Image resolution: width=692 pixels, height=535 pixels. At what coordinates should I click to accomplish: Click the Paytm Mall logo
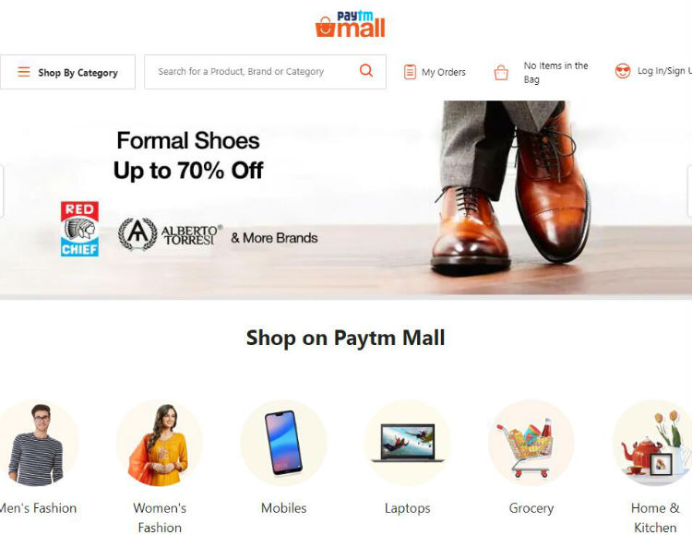(350, 24)
